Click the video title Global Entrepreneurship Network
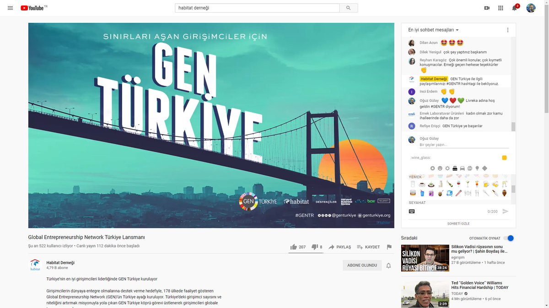The height and width of the screenshot is (308, 549). pos(86,237)
